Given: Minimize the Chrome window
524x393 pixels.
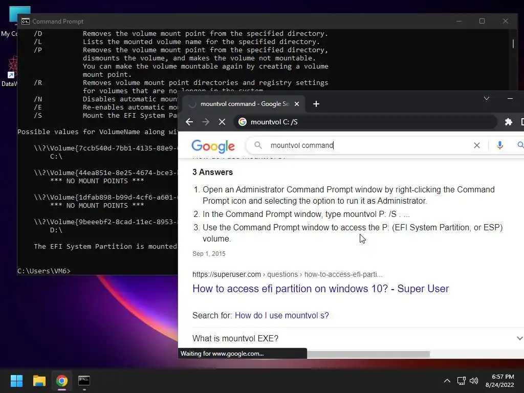Looking at the screenshot, I should point(510,98).
